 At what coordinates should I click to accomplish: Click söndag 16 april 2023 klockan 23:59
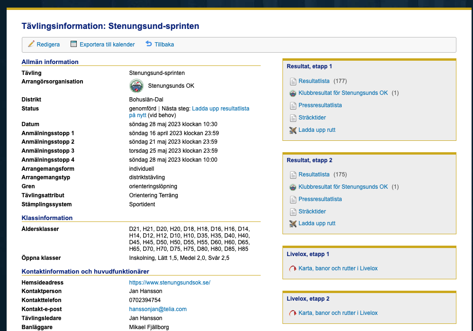(x=174, y=133)
